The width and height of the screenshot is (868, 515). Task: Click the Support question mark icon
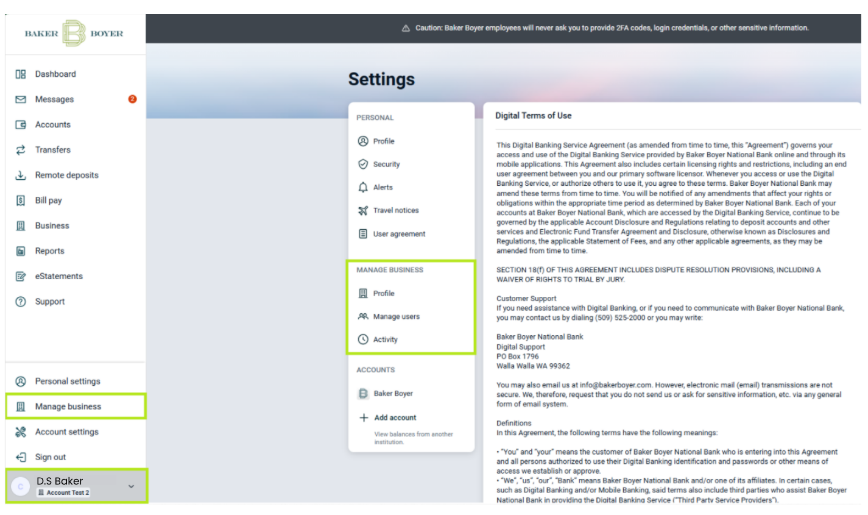coord(21,302)
